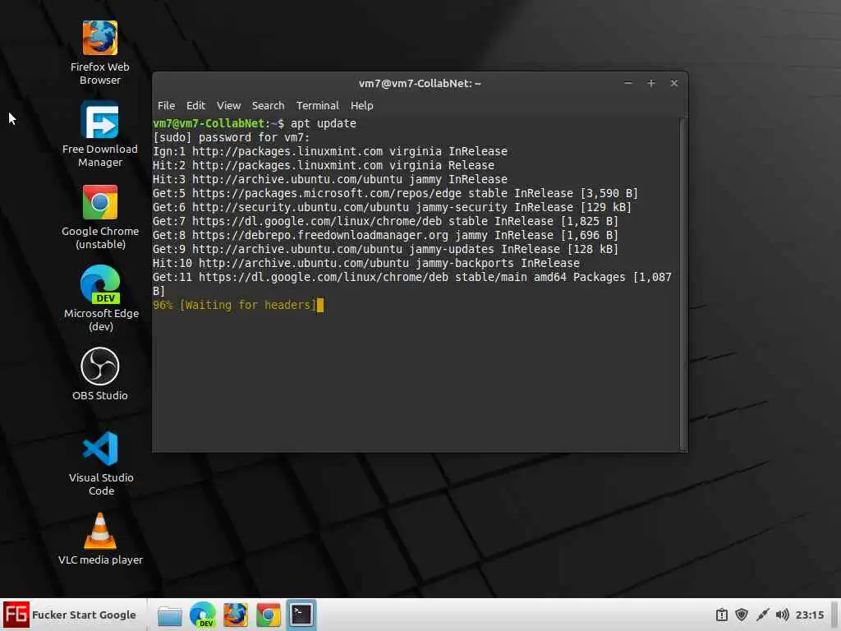Viewport: 841px width, 631px height.
Task: Click the Hit:10 jammy-backports line
Action: click(366, 263)
